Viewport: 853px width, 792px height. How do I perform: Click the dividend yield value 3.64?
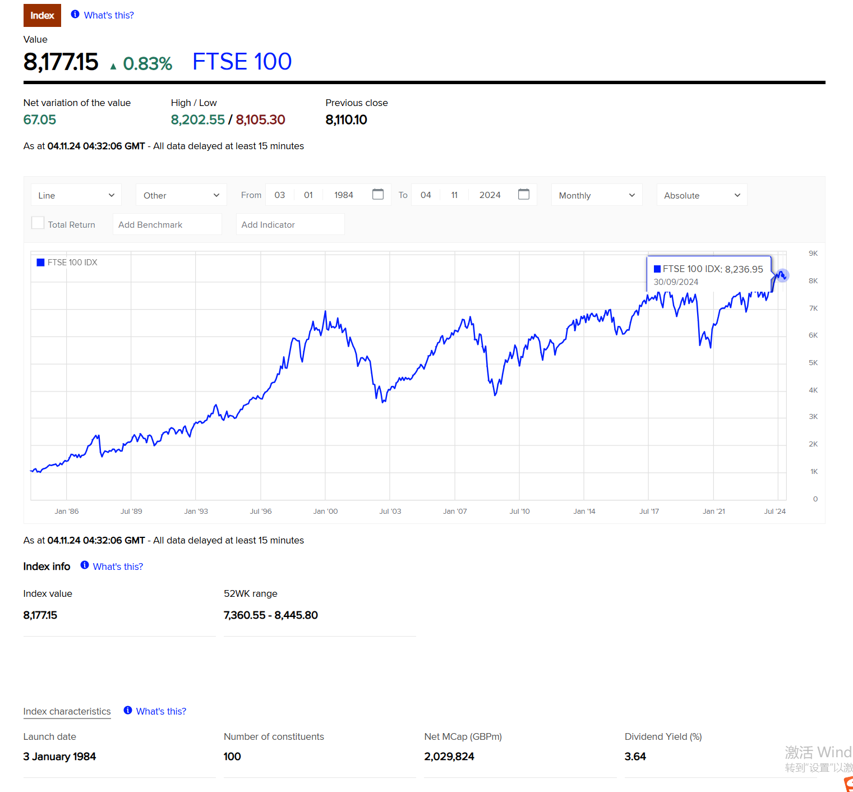coord(635,756)
